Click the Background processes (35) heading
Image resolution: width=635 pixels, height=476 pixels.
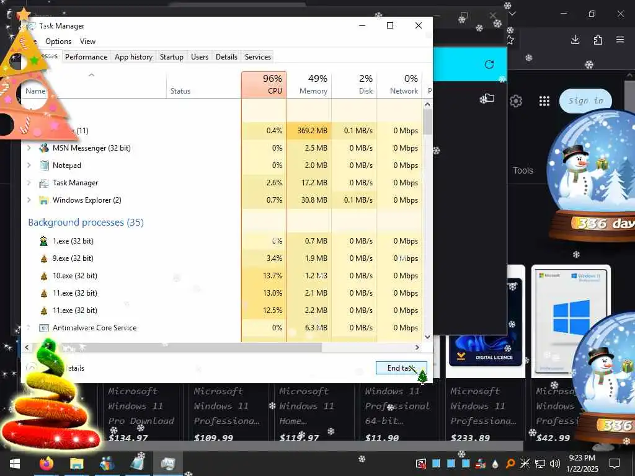tap(86, 223)
